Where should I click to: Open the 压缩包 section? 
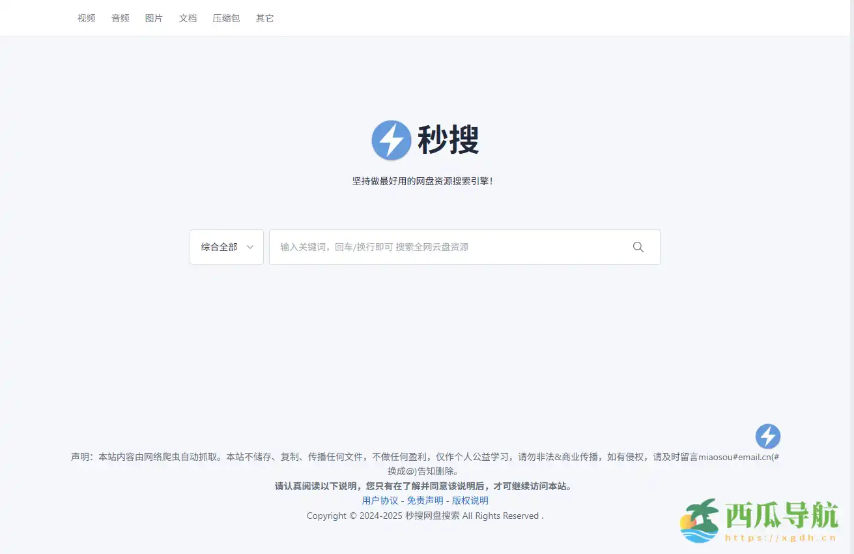click(x=225, y=18)
